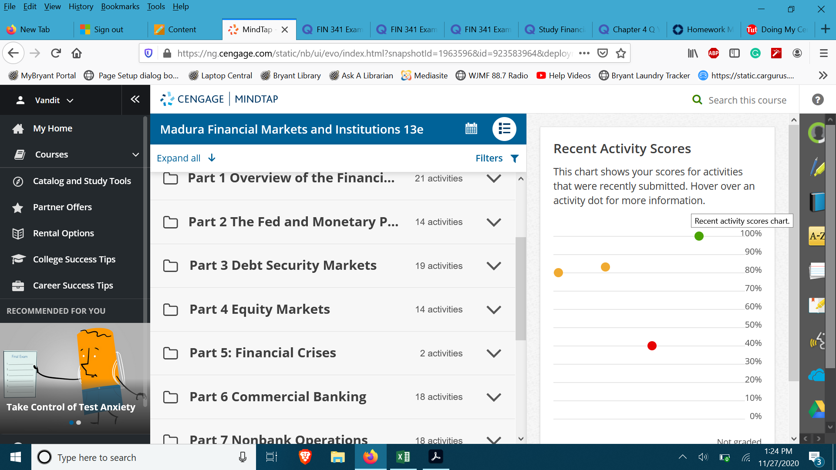836x470 pixels.
Task: Open Grammarly extension icon
Action: [755, 53]
